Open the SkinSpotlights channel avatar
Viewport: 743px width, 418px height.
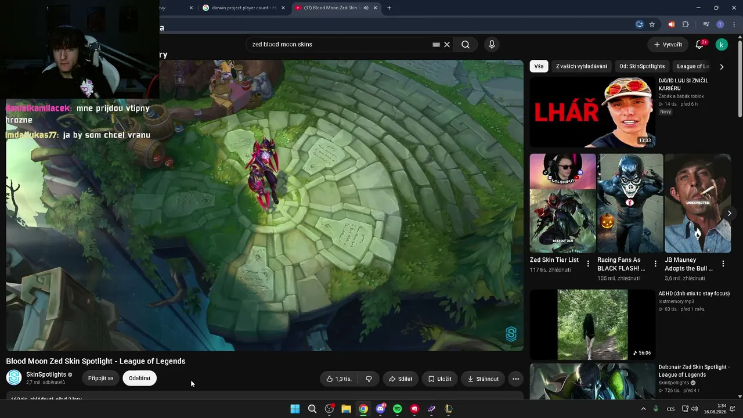[x=14, y=378]
